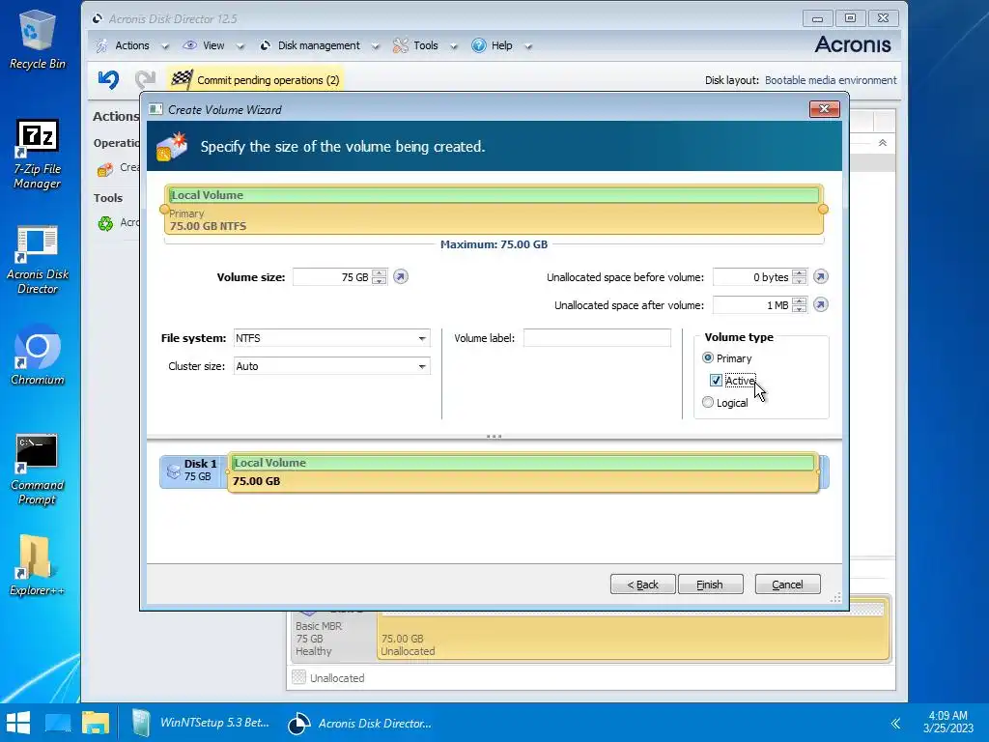Click the Volume label input field

pos(597,337)
